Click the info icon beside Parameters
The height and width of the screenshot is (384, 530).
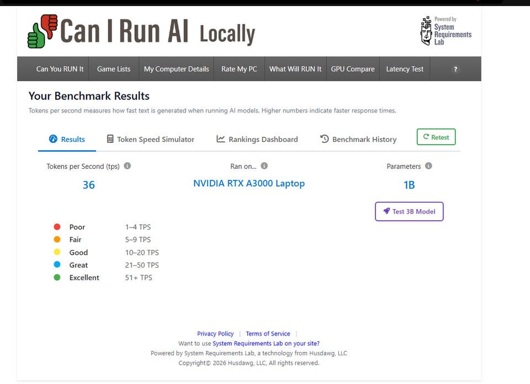point(428,166)
